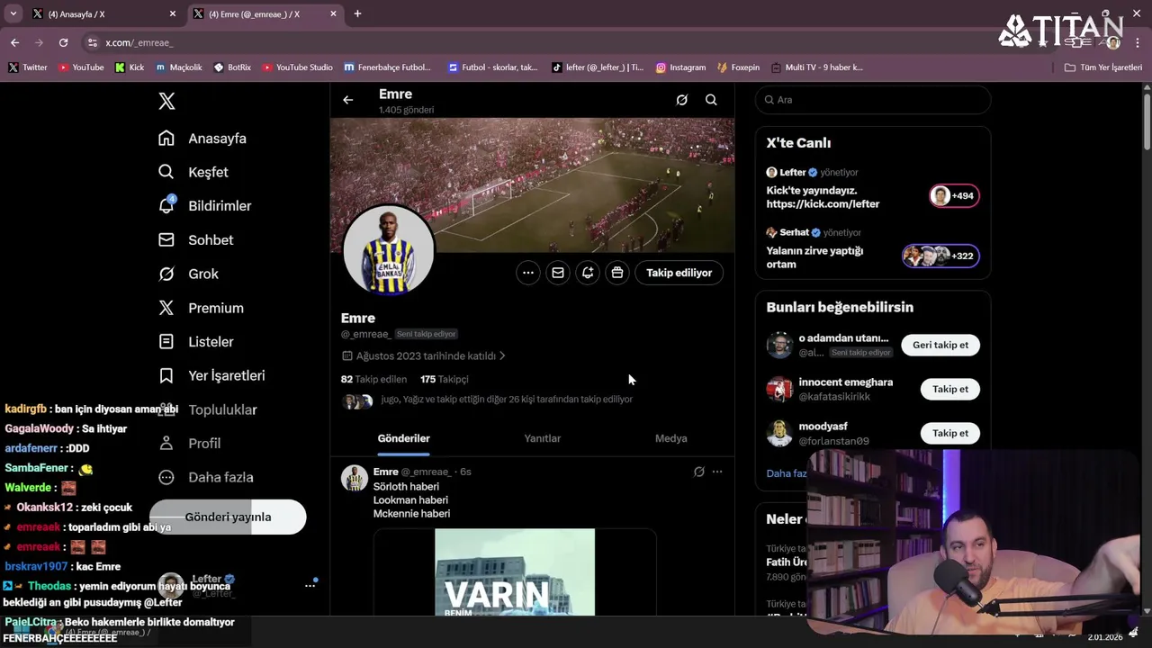Send message via profile envelope icon
This screenshot has height=648, width=1152.
tap(558, 273)
